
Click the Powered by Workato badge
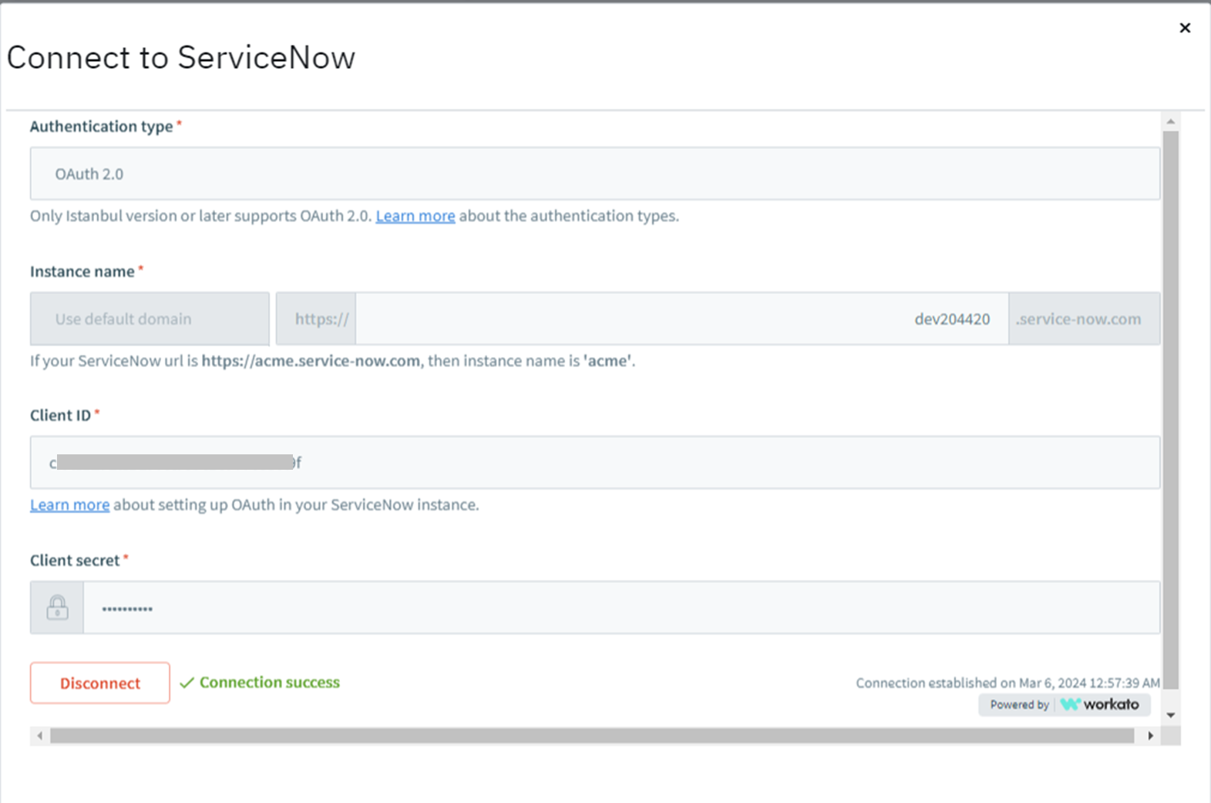[1065, 704]
